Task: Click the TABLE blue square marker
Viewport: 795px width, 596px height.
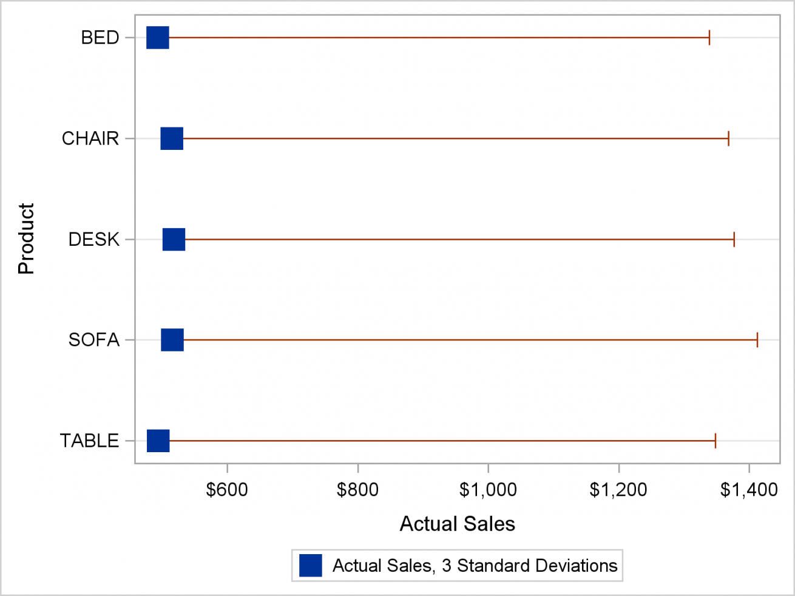Action: (158, 441)
